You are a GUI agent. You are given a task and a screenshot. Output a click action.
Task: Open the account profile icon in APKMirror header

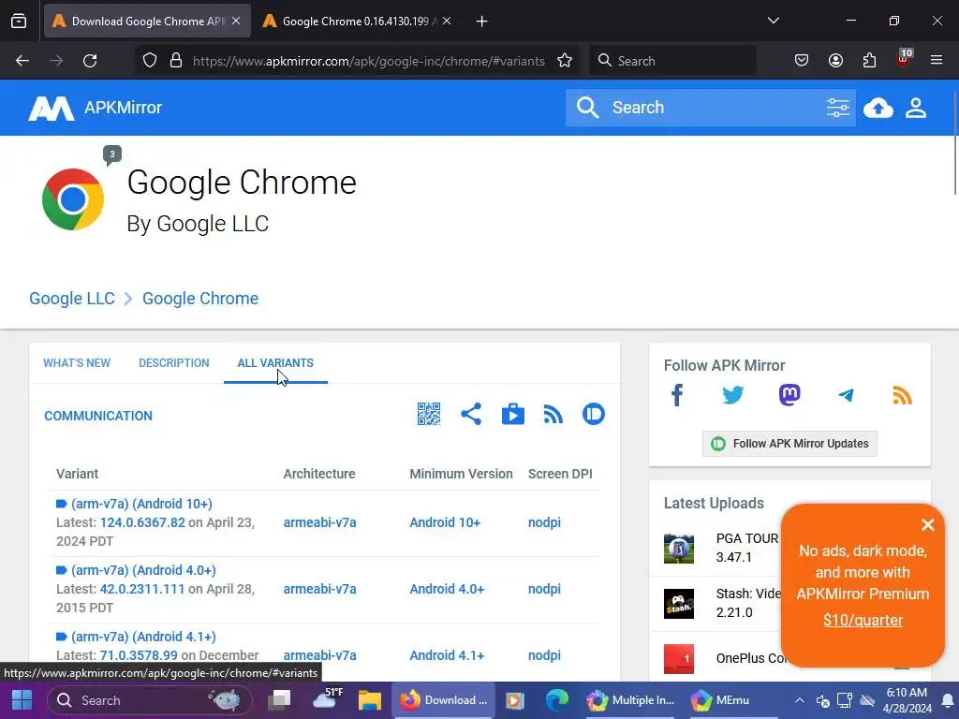916,108
